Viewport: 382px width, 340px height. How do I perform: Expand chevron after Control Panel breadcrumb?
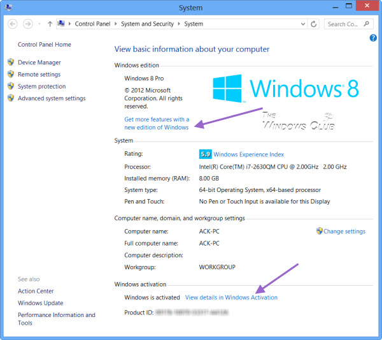(116, 24)
